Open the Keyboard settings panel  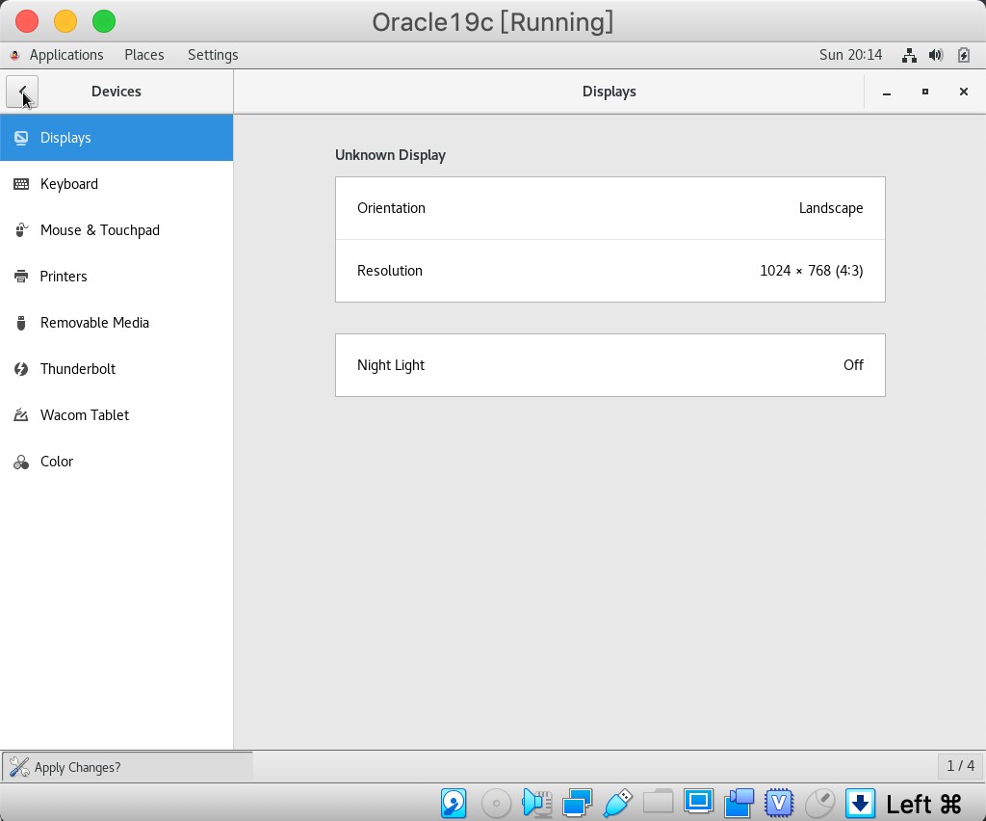117,184
